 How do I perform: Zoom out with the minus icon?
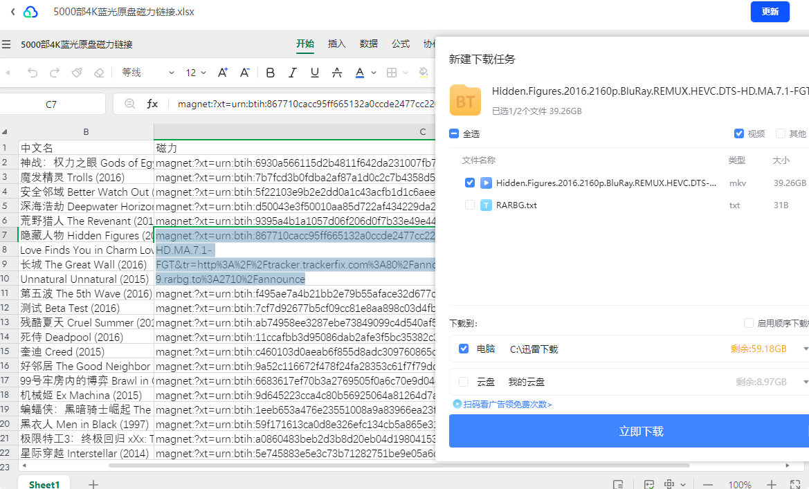[708, 484]
